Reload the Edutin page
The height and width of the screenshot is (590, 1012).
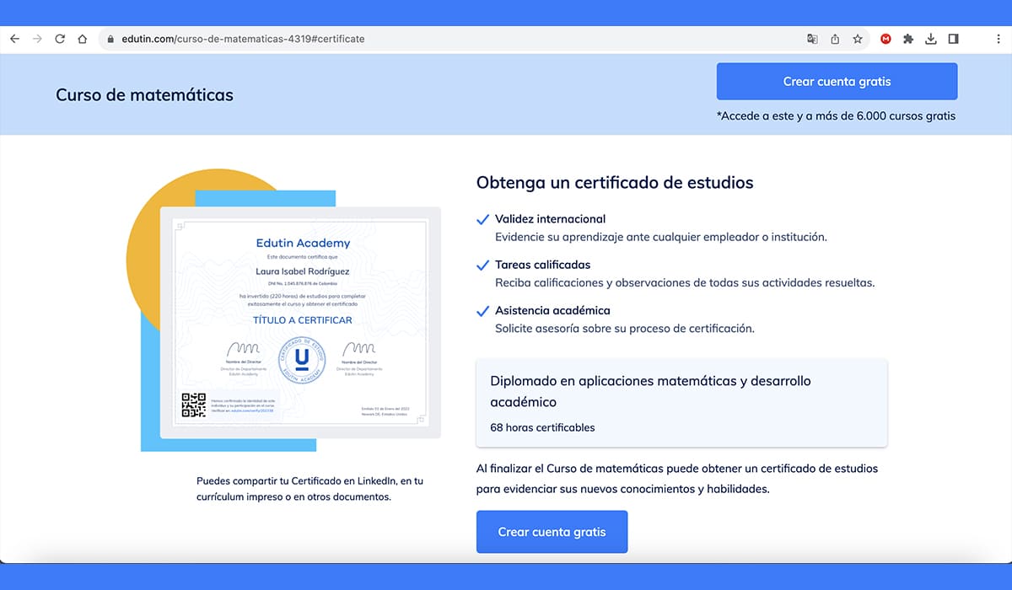click(60, 39)
